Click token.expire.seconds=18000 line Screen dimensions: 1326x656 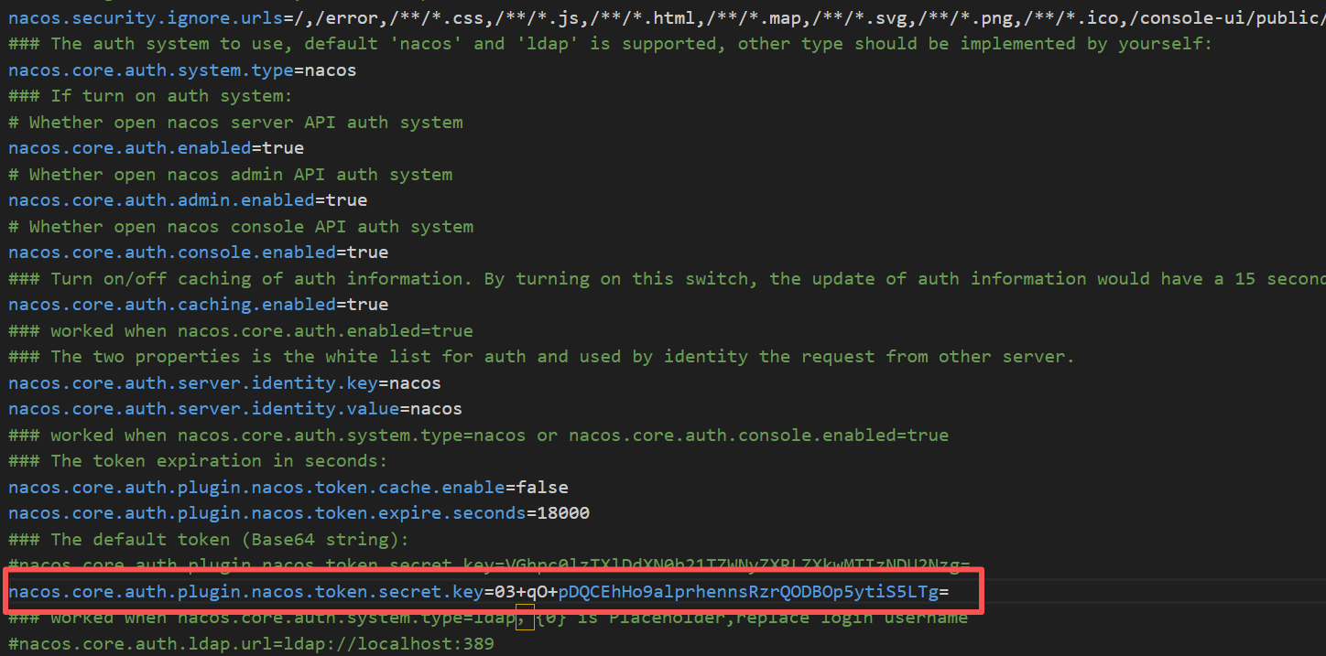tap(299, 513)
